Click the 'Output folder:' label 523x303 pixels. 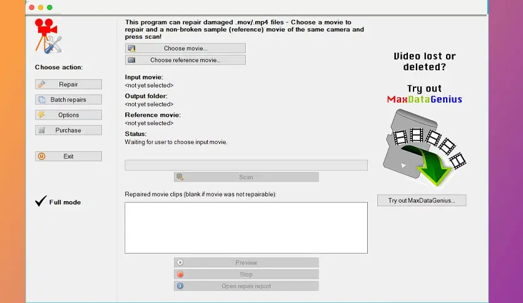[x=146, y=96]
